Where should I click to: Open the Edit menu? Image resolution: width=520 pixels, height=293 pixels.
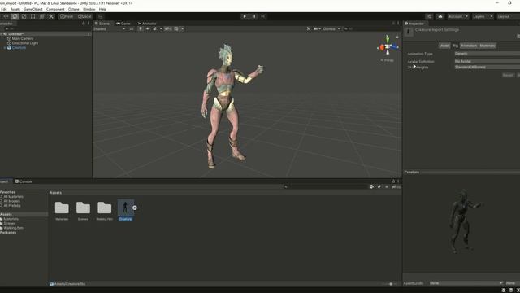[3, 9]
